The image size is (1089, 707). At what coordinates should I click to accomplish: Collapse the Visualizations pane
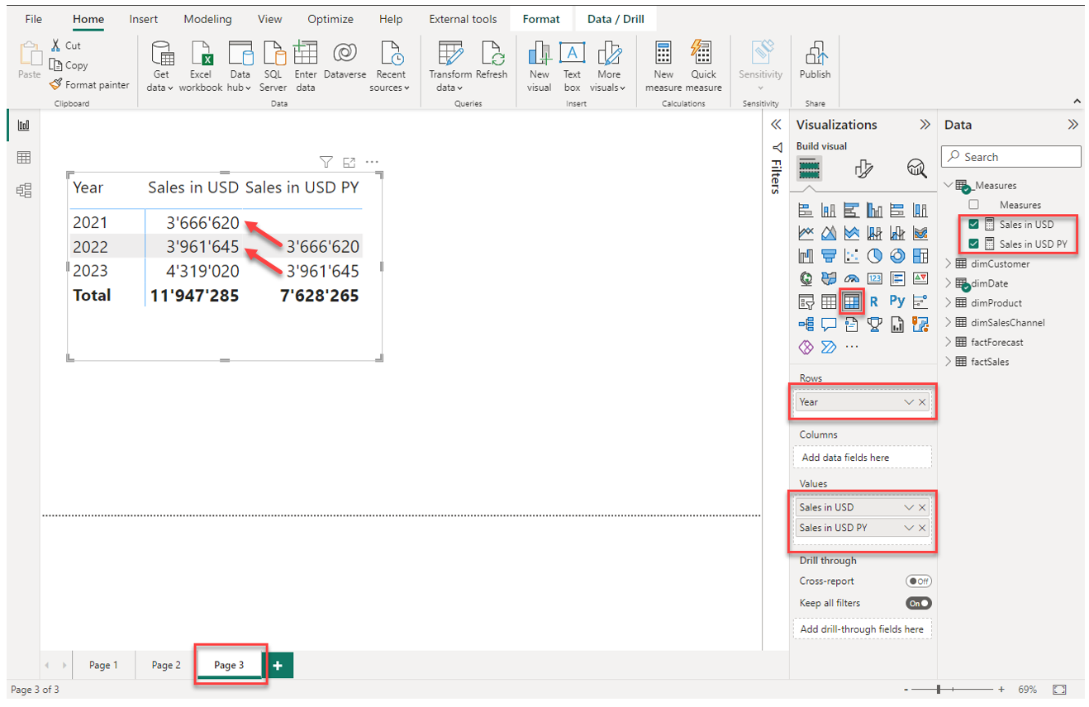(x=925, y=125)
